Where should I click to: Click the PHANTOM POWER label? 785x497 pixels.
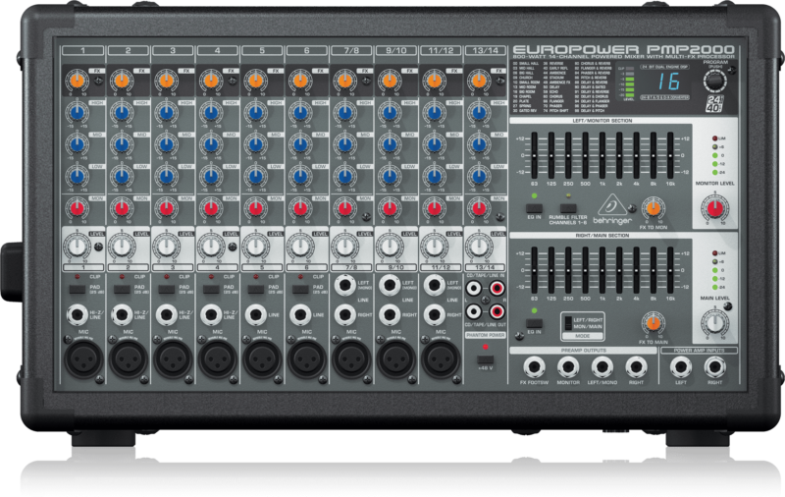tap(485, 335)
